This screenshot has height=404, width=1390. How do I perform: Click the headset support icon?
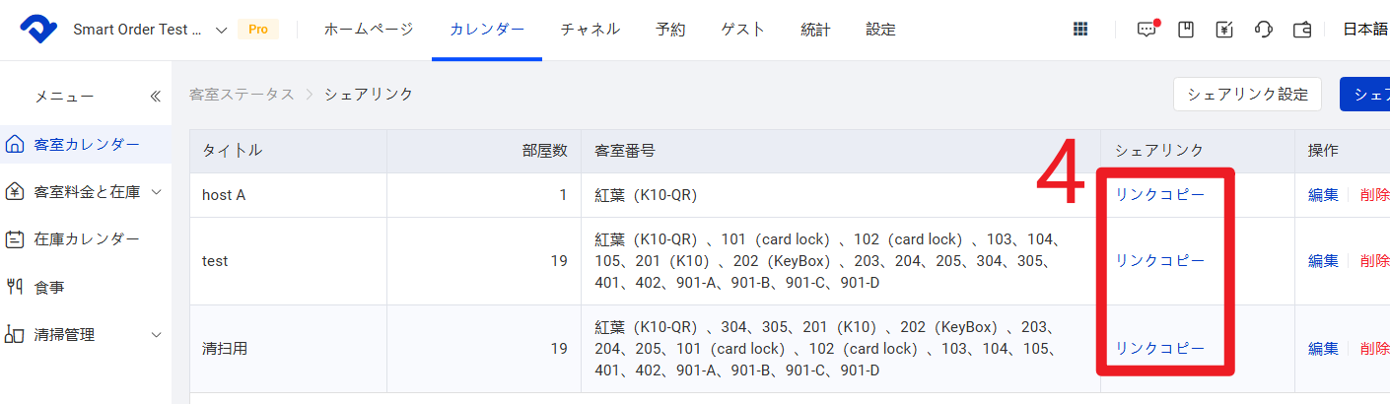pos(1263,30)
